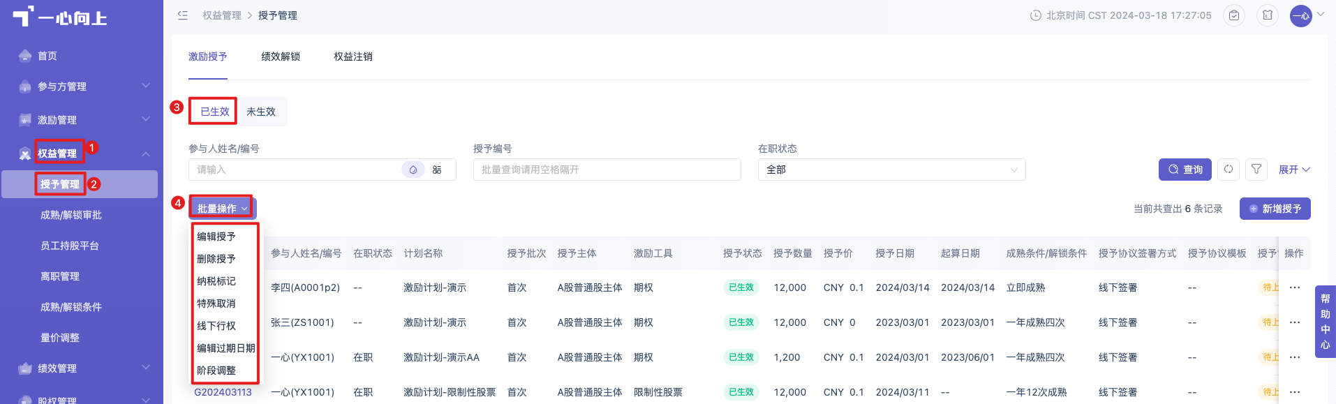Open more actions for 李四(A0001p2) row

pos(1295,287)
